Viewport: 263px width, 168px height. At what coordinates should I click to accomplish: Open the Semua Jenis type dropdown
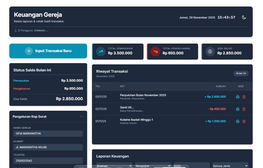[x=230, y=166]
